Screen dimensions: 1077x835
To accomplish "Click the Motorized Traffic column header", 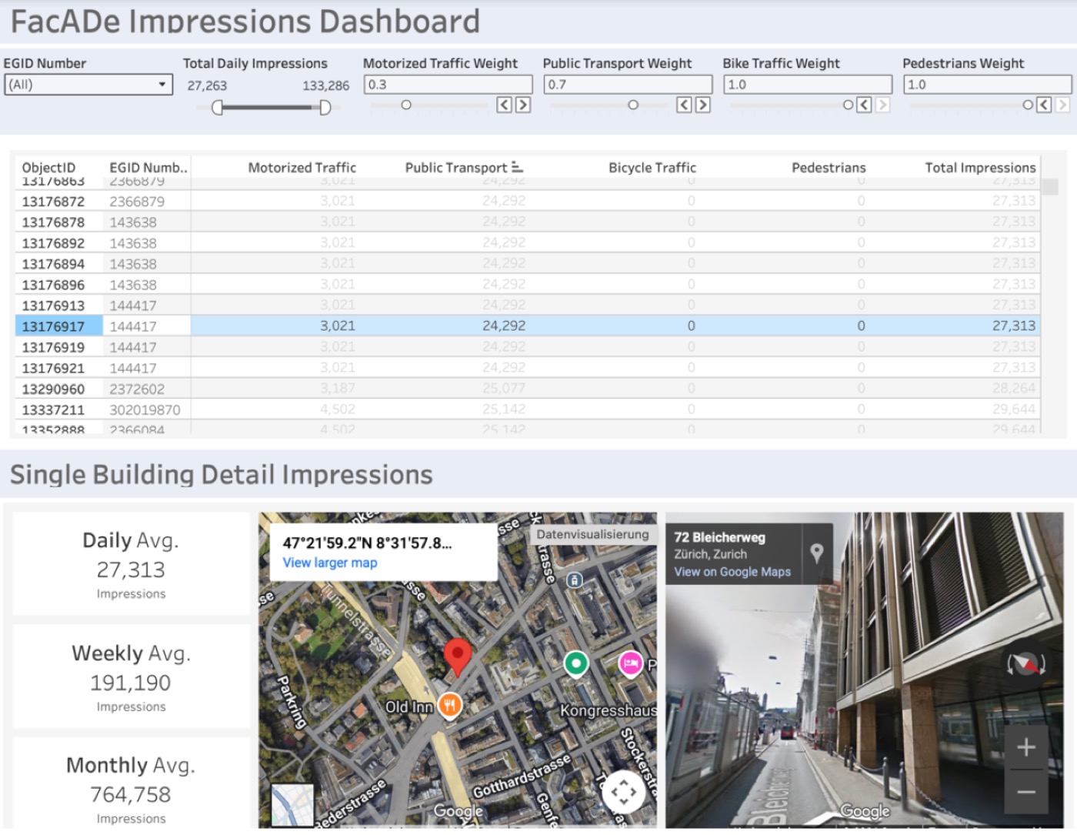I will [x=302, y=167].
